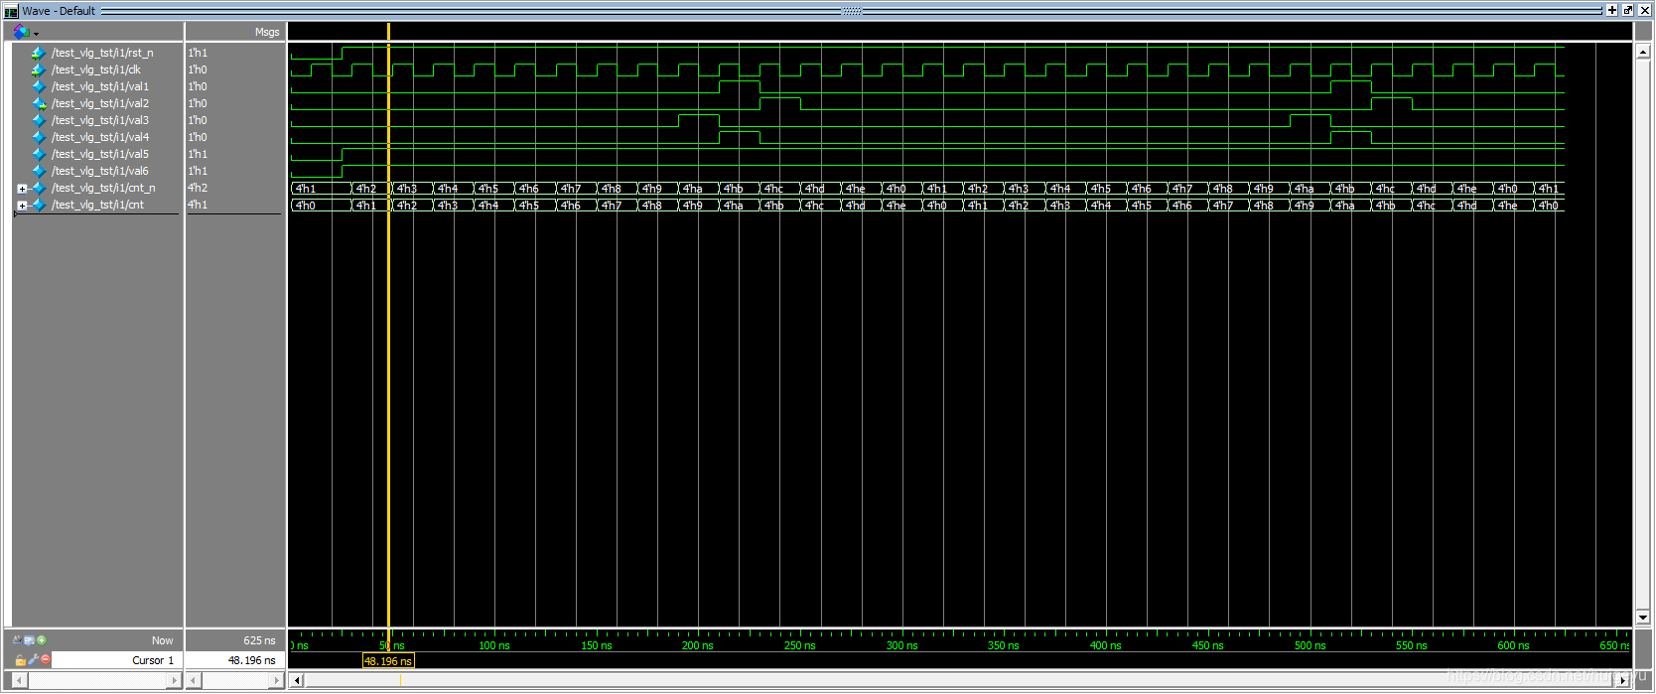Toggle short/full signal names icon

17,640
